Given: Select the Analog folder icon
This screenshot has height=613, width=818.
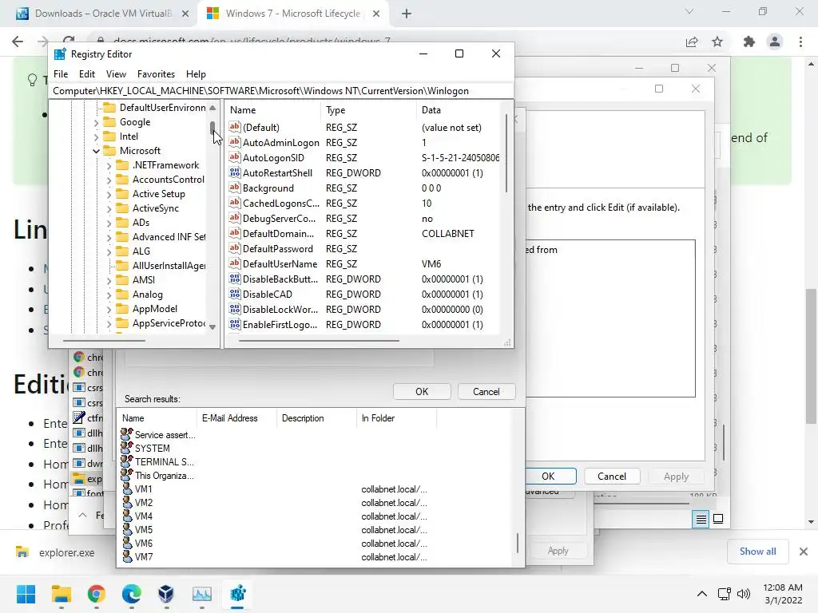Looking at the screenshot, I should pyautogui.click(x=122, y=295).
